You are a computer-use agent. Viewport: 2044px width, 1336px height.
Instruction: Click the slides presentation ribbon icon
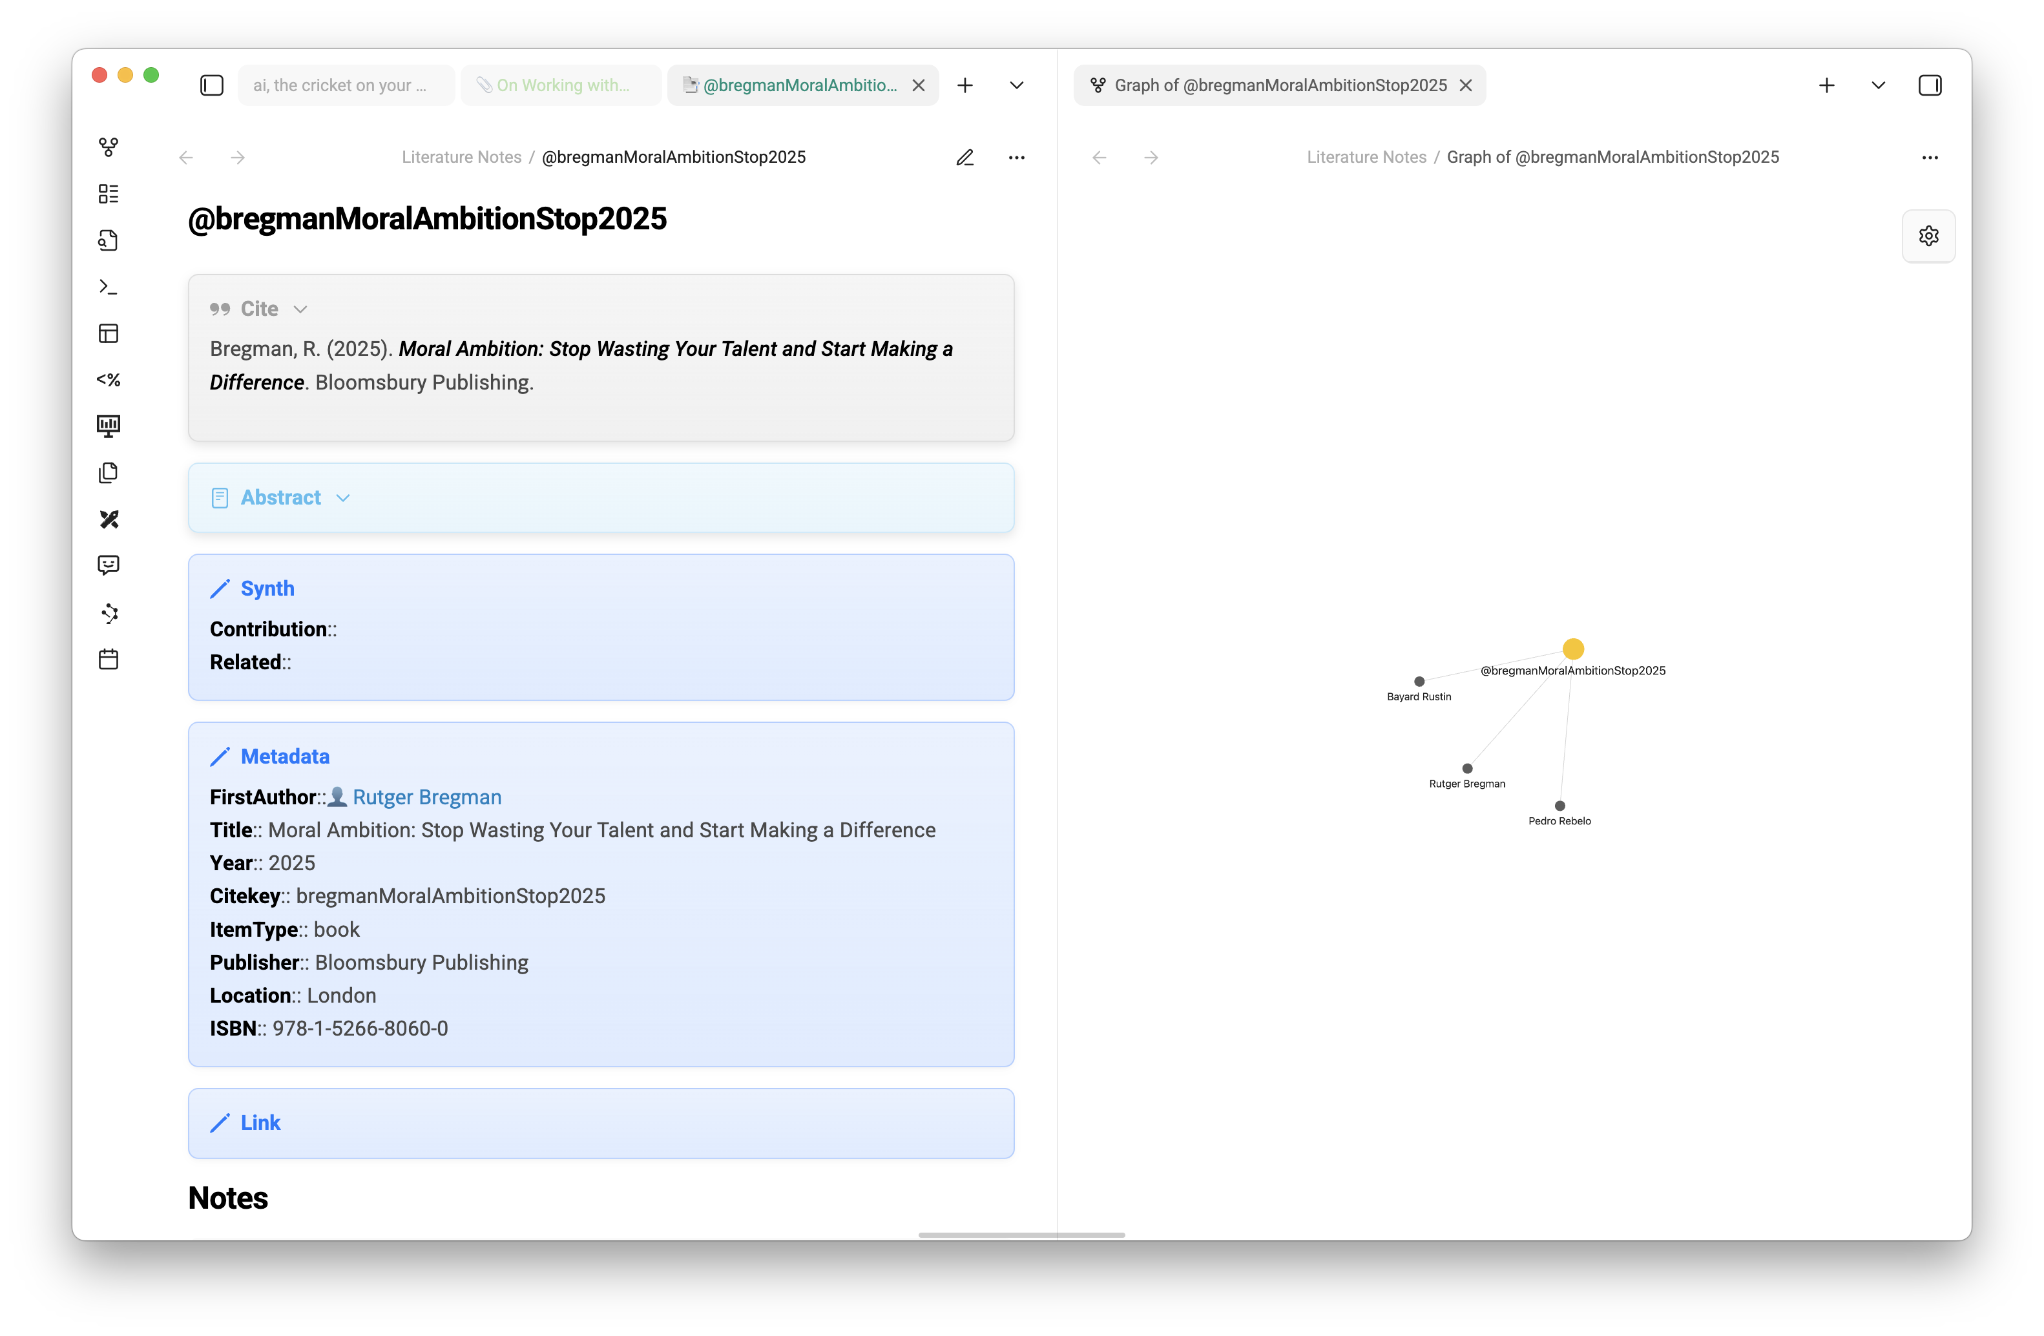pos(109,426)
